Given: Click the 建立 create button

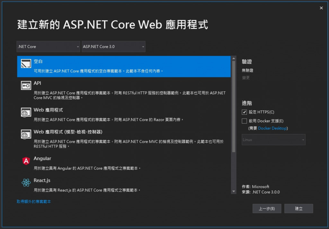Looking at the screenshot, I should point(298,208).
